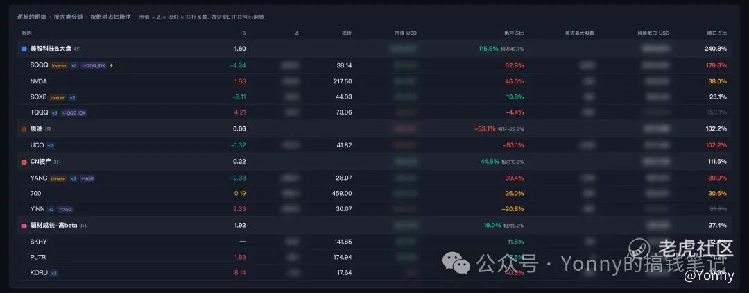Click the pink square of 题材成长-高beta group
This screenshot has width=749, height=293.
(24, 226)
